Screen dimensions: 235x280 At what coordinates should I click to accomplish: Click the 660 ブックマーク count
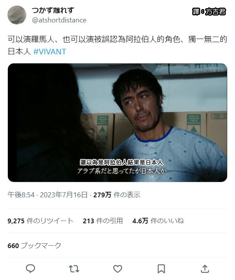click(x=35, y=246)
